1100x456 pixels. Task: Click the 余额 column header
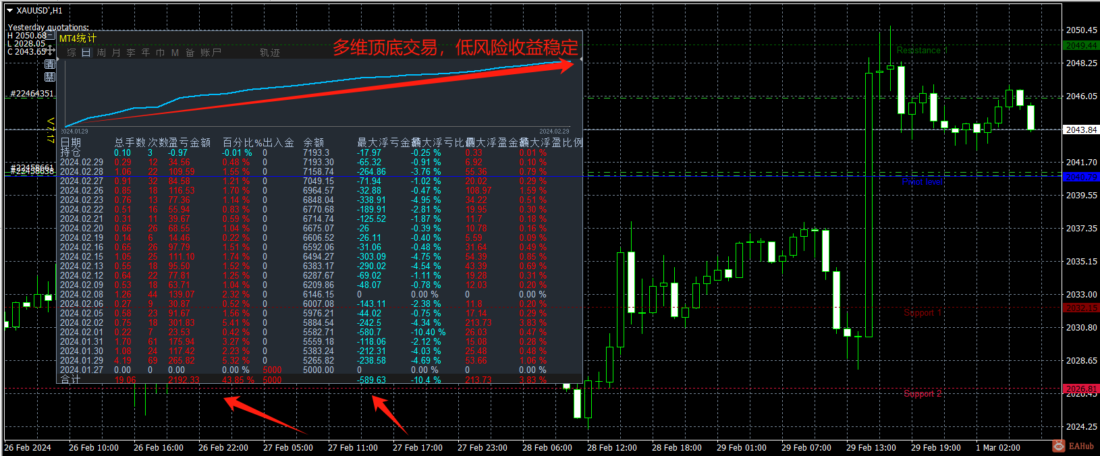click(x=314, y=142)
